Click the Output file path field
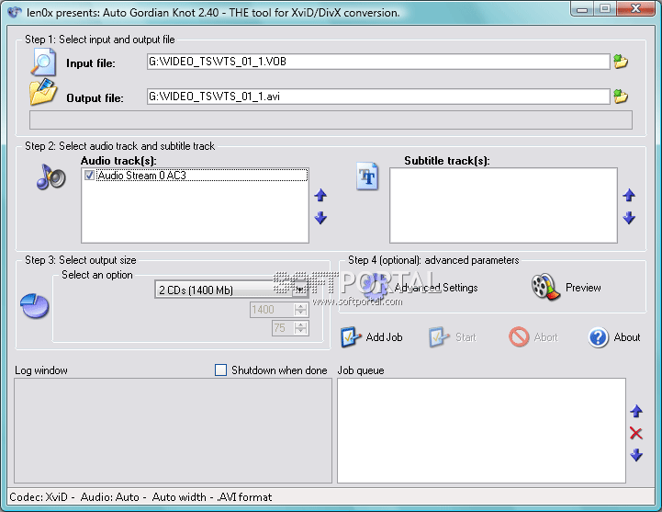The height and width of the screenshot is (512, 662). point(377,97)
